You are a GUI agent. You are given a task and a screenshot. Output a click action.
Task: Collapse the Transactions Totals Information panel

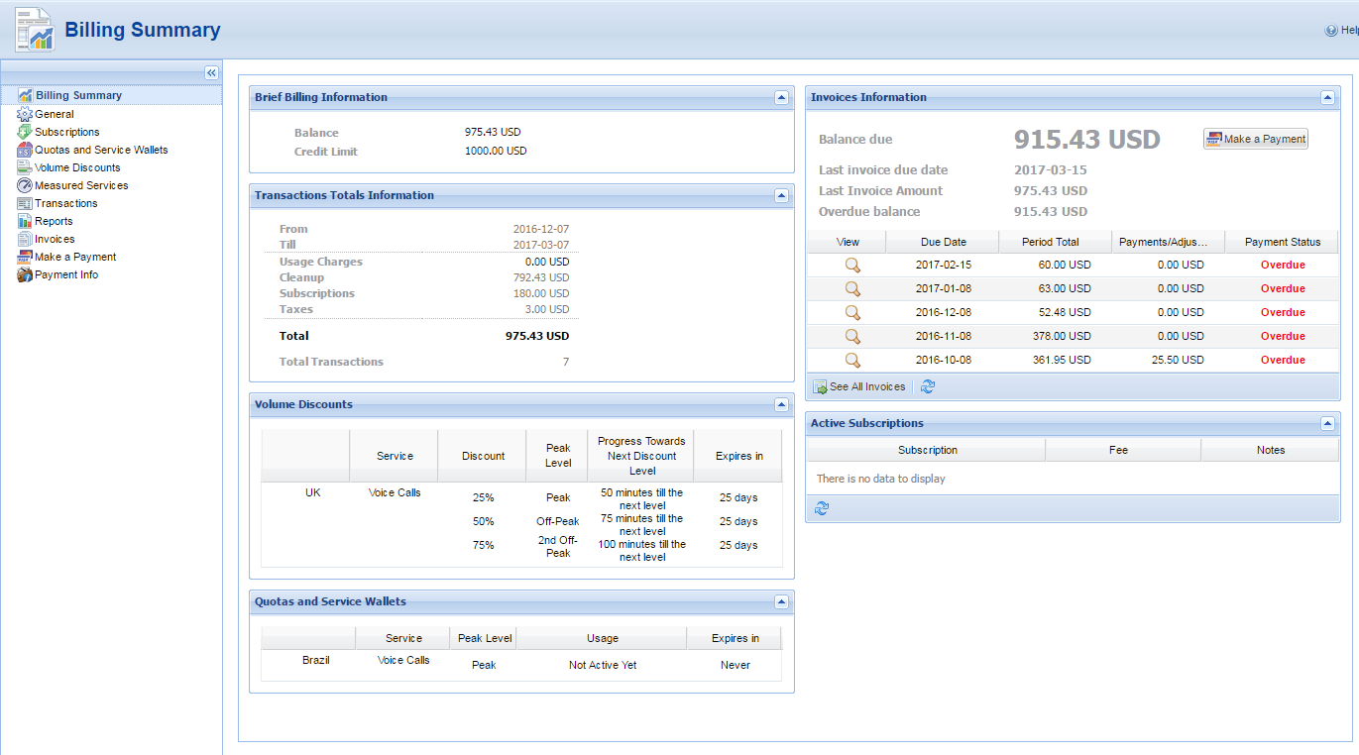[781, 196]
